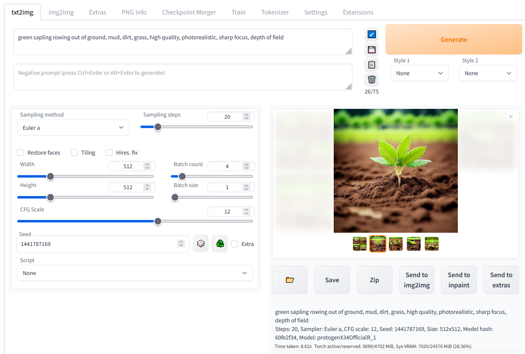The height and width of the screenshot is (354, 525).
Task: Open the Tokenizer tab
Action: [275, 12]
